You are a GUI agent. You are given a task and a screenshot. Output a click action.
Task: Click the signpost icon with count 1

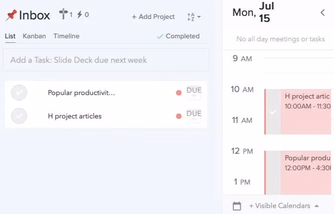pyautogui.click(x=63, y=14)
